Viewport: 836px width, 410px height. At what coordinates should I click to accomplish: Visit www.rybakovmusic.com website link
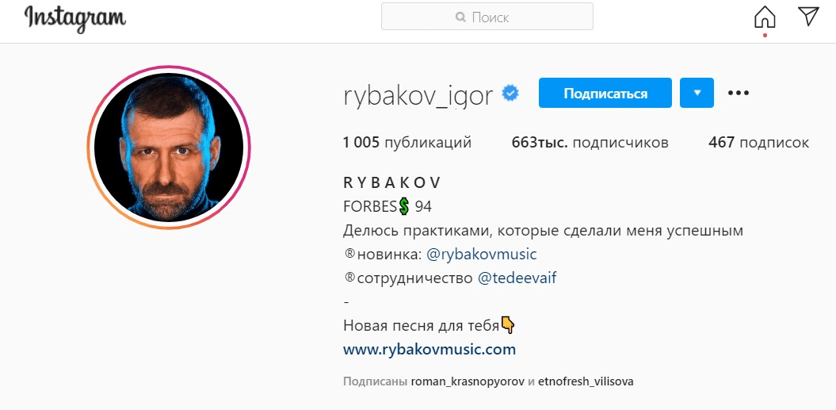[429, 350]
